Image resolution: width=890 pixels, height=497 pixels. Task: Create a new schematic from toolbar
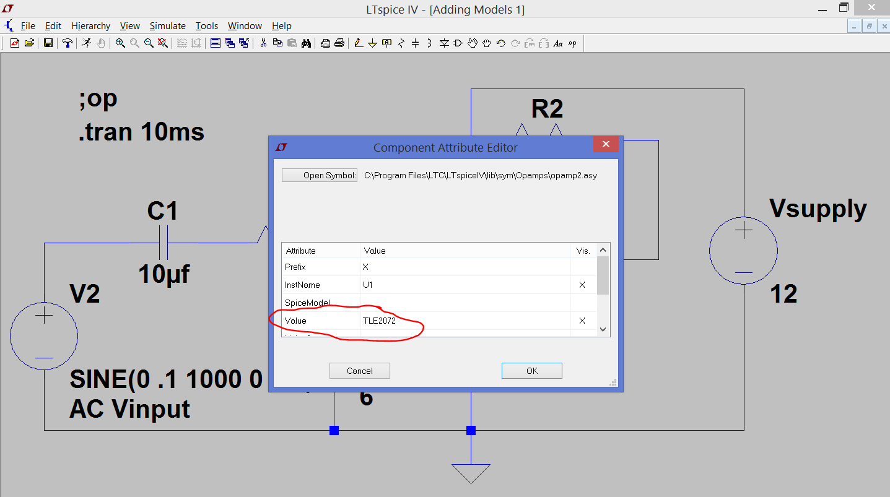coord(15,43)
